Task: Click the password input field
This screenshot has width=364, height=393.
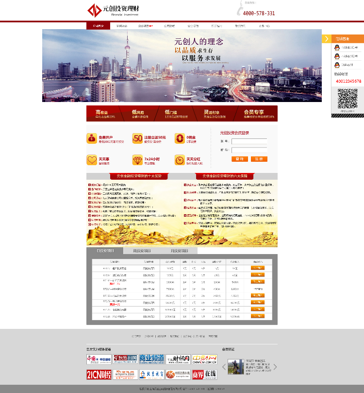Action: click(x=249, y=150)
